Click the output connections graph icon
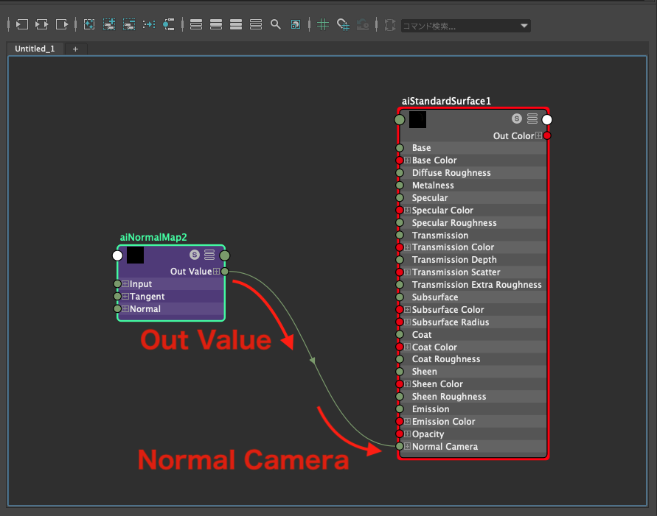Screen dimensions: 657x516 pos(62,24)
